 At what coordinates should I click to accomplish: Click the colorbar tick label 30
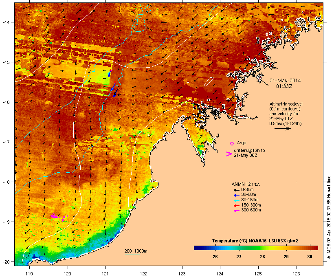tap(310, 257)
